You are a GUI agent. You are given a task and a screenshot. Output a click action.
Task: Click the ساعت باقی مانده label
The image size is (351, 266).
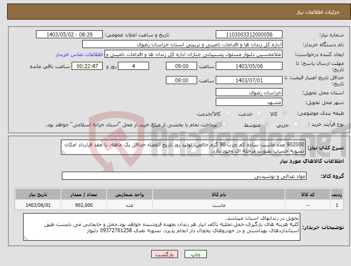(50, 67)
